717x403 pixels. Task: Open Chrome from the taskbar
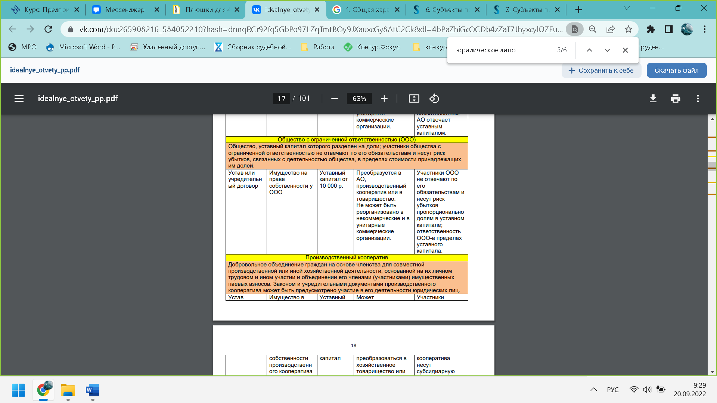pos(43,390)
